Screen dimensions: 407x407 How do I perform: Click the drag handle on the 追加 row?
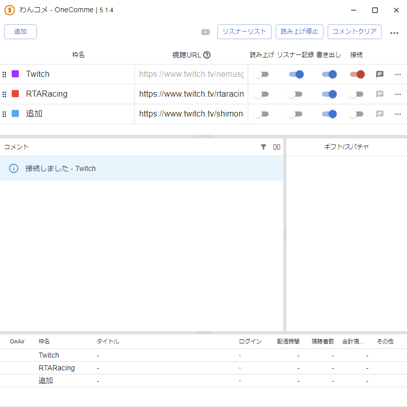[5, 114]
